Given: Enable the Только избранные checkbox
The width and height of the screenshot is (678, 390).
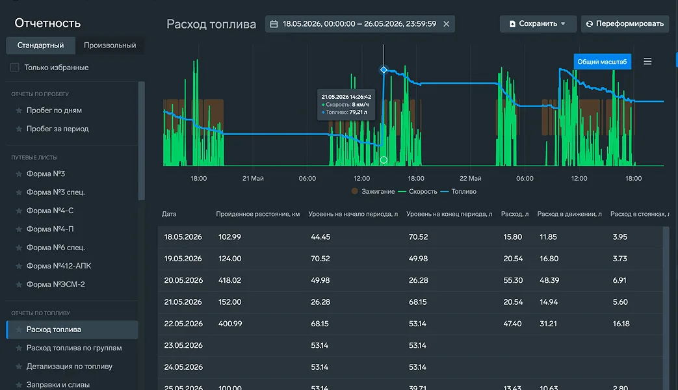Looking at the screenshot, I should click(x=15, y=68).
